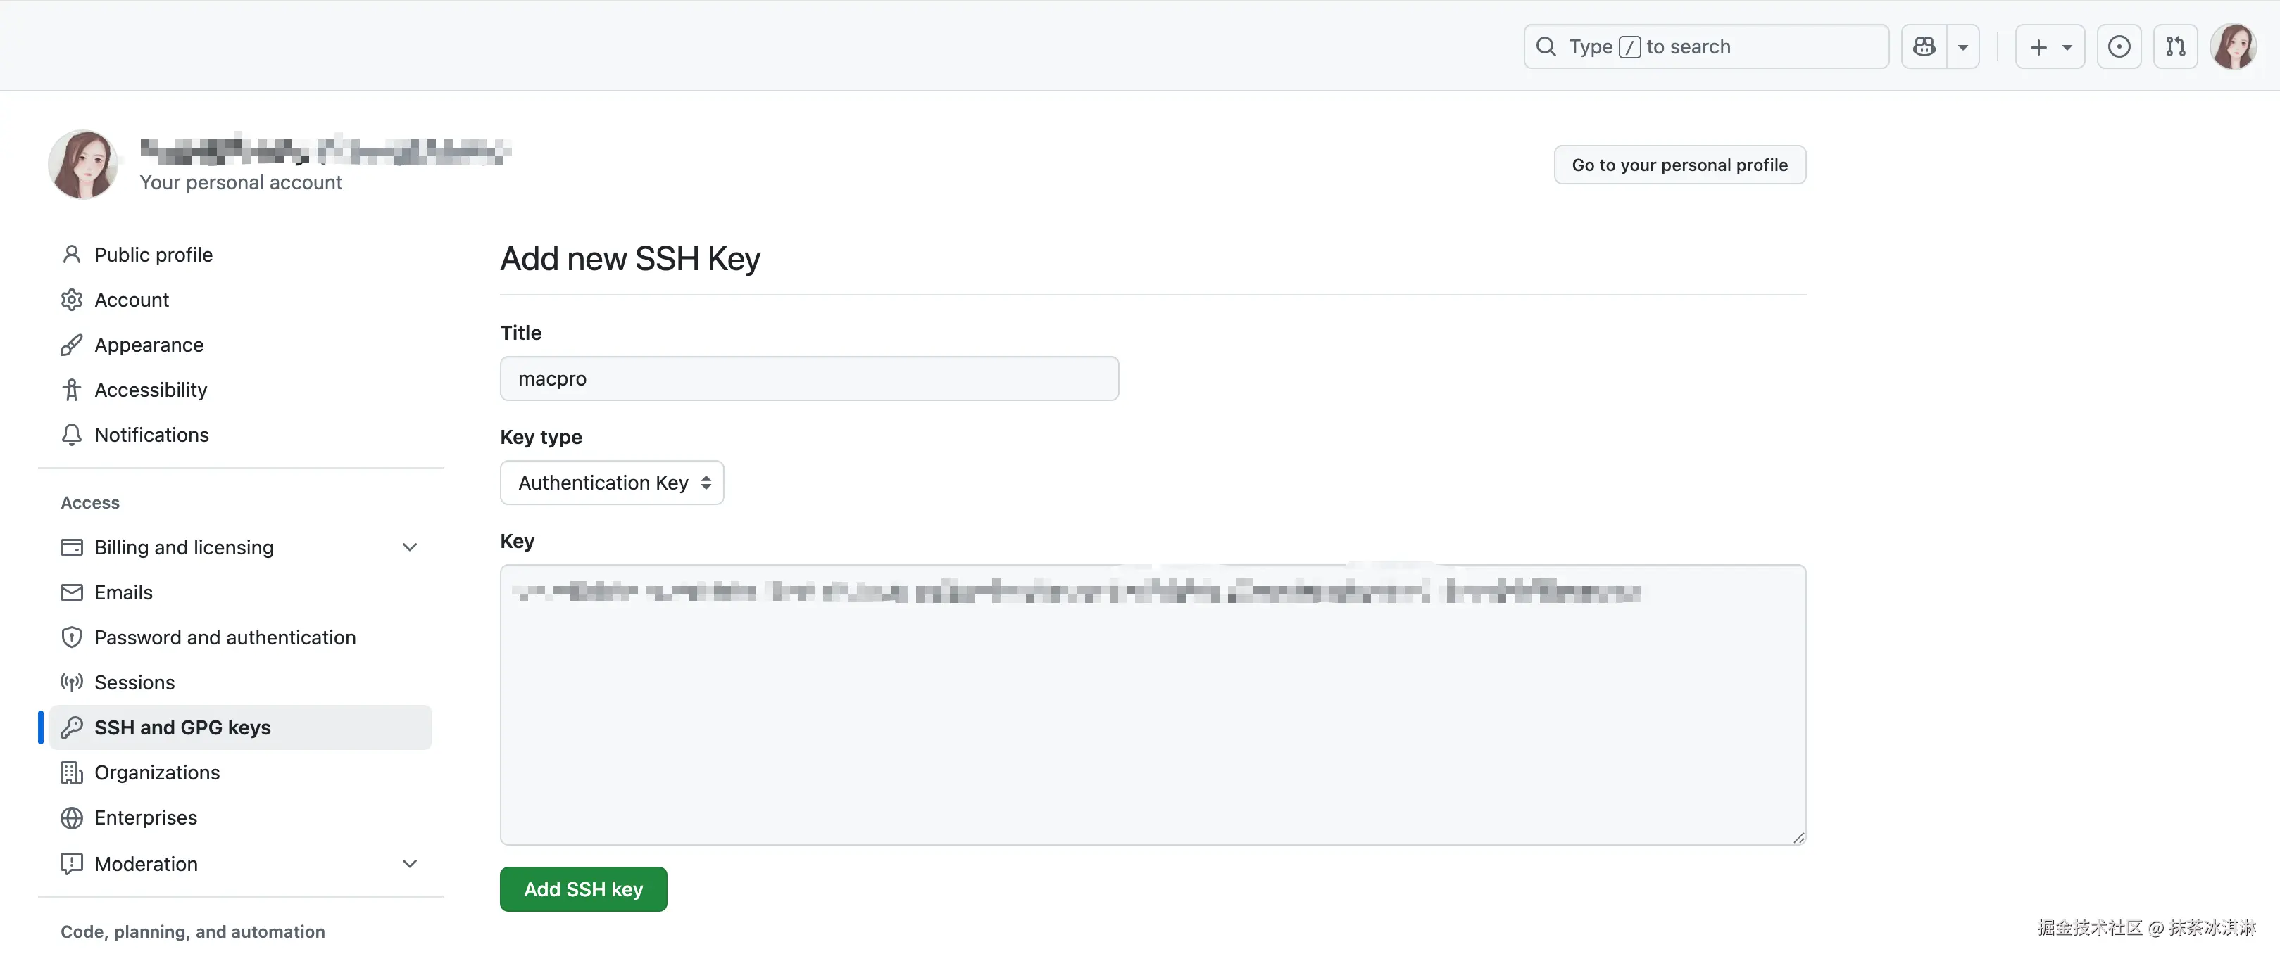Click the key icon beside SSH and GPG keys
The height and width of the screenshot is (961, 2280).
72,727
